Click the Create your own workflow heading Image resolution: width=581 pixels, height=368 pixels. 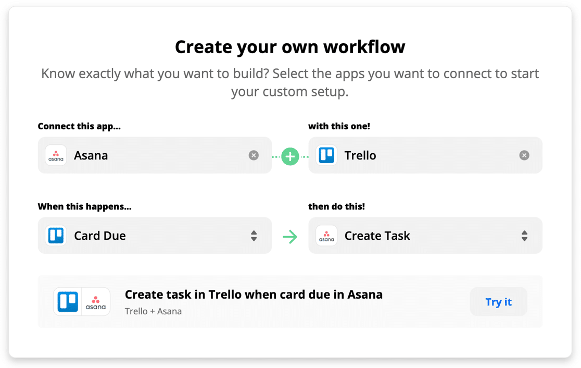tap(290, 47)
